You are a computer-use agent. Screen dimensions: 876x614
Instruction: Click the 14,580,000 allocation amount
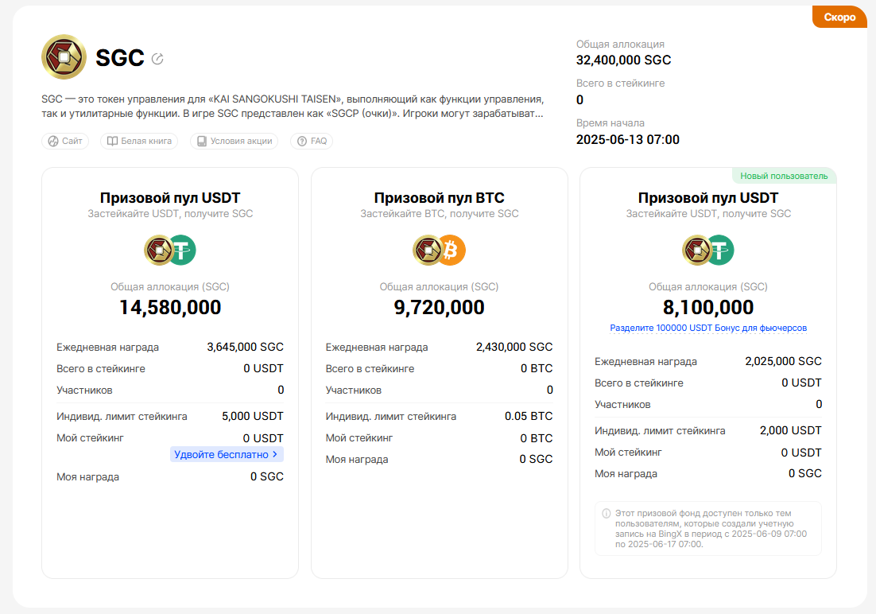point(170,308)
